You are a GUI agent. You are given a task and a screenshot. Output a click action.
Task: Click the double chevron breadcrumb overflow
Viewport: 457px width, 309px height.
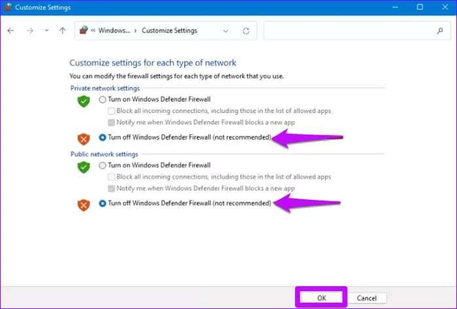tap(93, 31)
